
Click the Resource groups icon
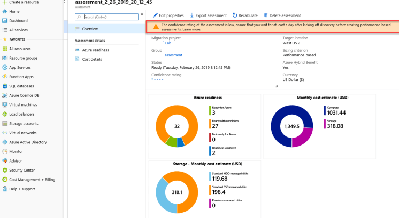pos(5,58)
